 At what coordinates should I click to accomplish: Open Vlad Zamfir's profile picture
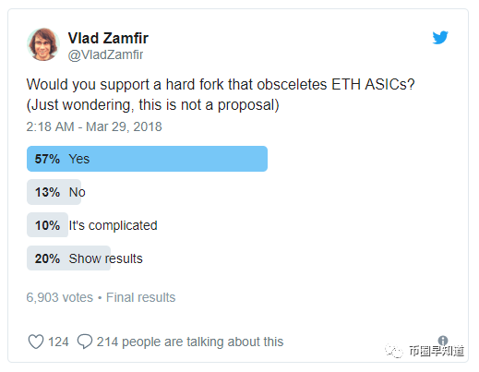tap(43, 44)
